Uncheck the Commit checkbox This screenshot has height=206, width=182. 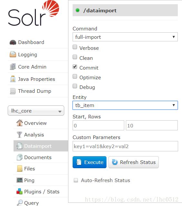click(x=75, y=67)
